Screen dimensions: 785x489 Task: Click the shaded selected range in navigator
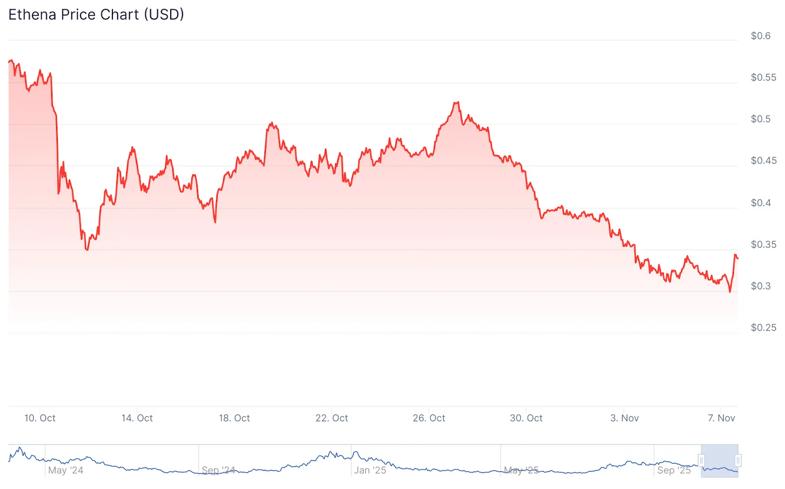click(x=720, y=461)
